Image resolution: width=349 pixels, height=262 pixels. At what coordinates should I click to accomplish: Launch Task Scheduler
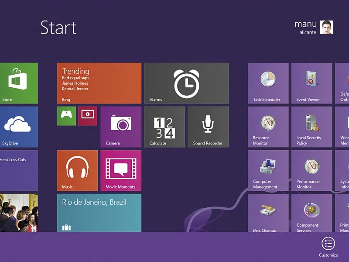click(268, 83)
